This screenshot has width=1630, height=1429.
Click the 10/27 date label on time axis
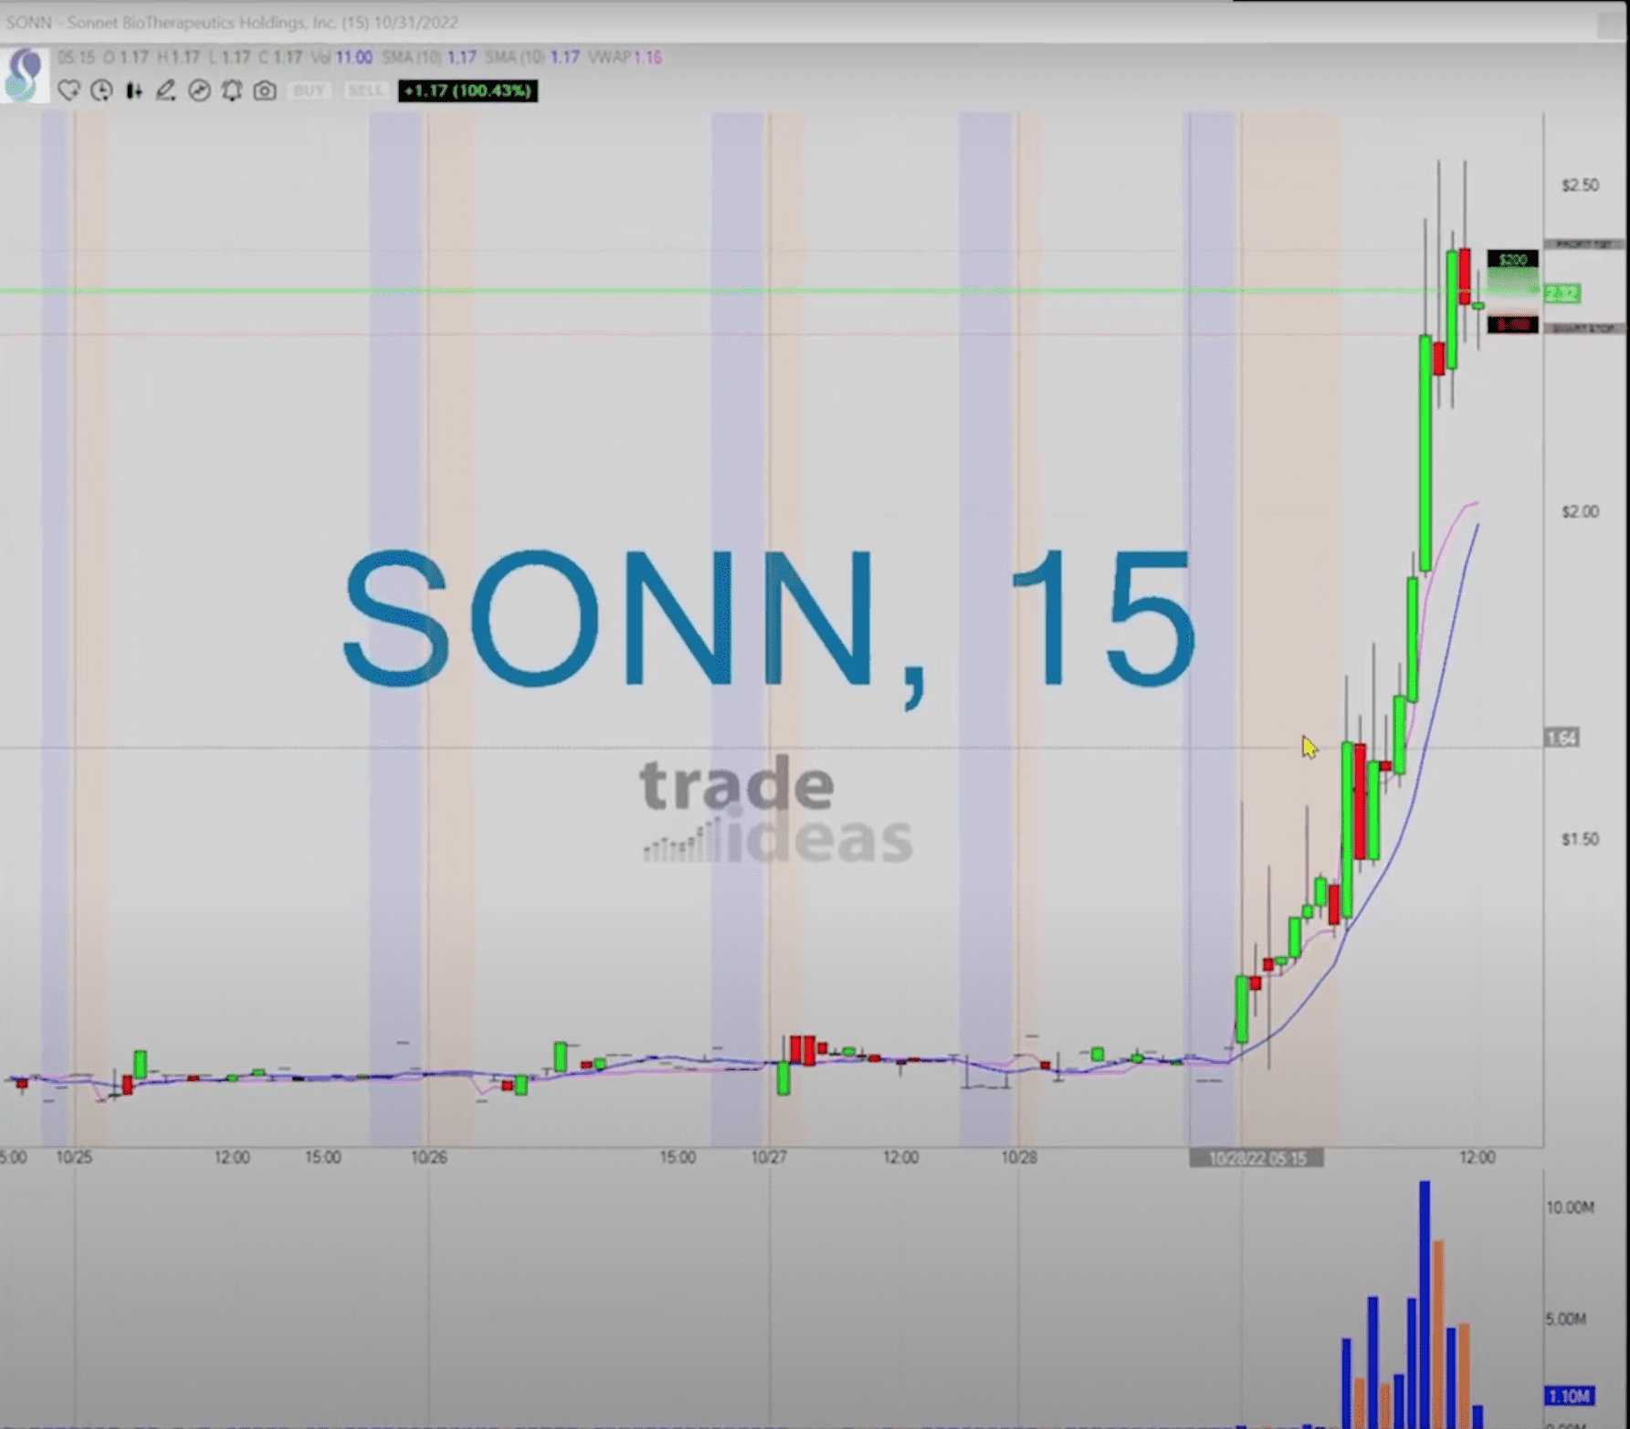click(x=769, y=1157)
